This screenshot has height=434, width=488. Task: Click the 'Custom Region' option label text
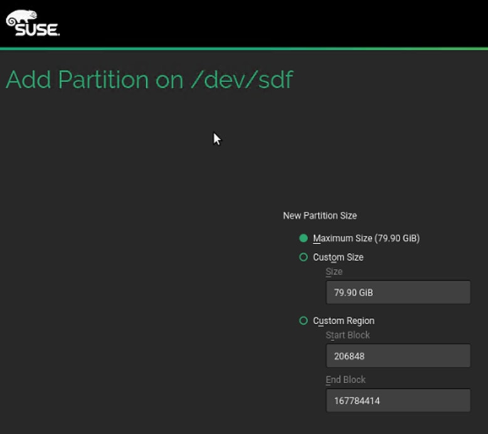(x=344, y=320)
